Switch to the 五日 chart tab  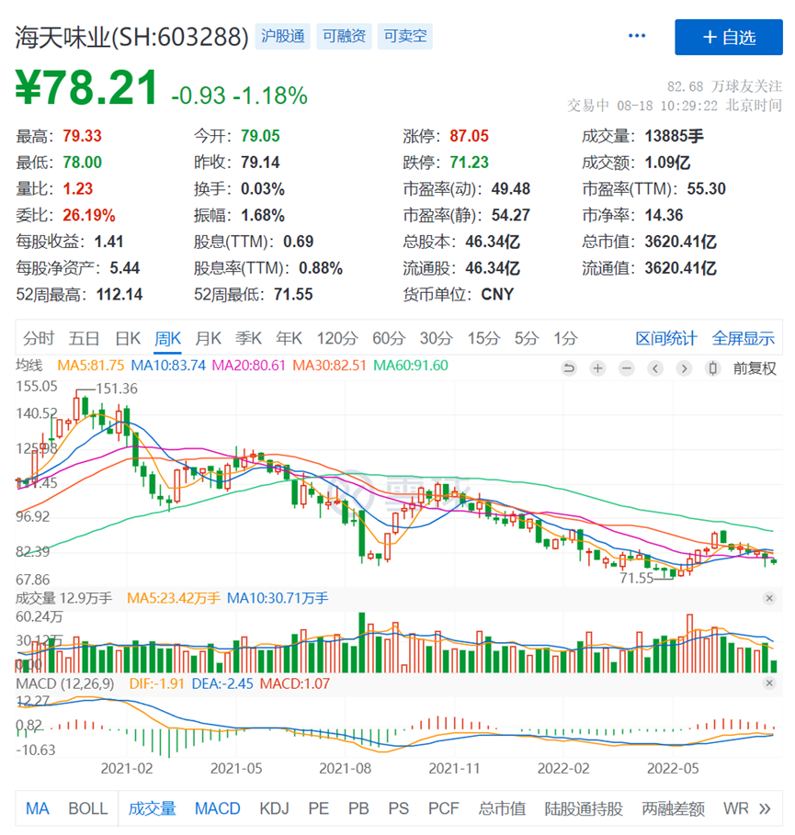[x=85, y=338]
